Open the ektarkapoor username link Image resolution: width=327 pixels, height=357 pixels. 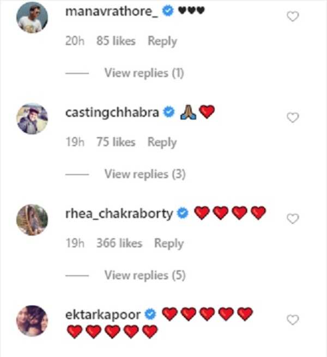click(x=102, y=315)
